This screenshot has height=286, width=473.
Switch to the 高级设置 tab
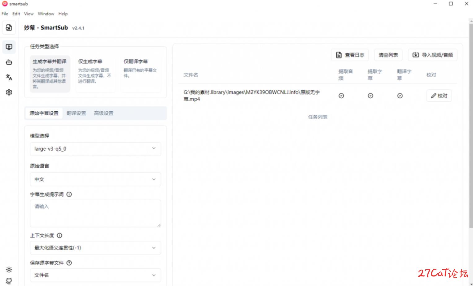pyautogui.click(x=104, y=113)
